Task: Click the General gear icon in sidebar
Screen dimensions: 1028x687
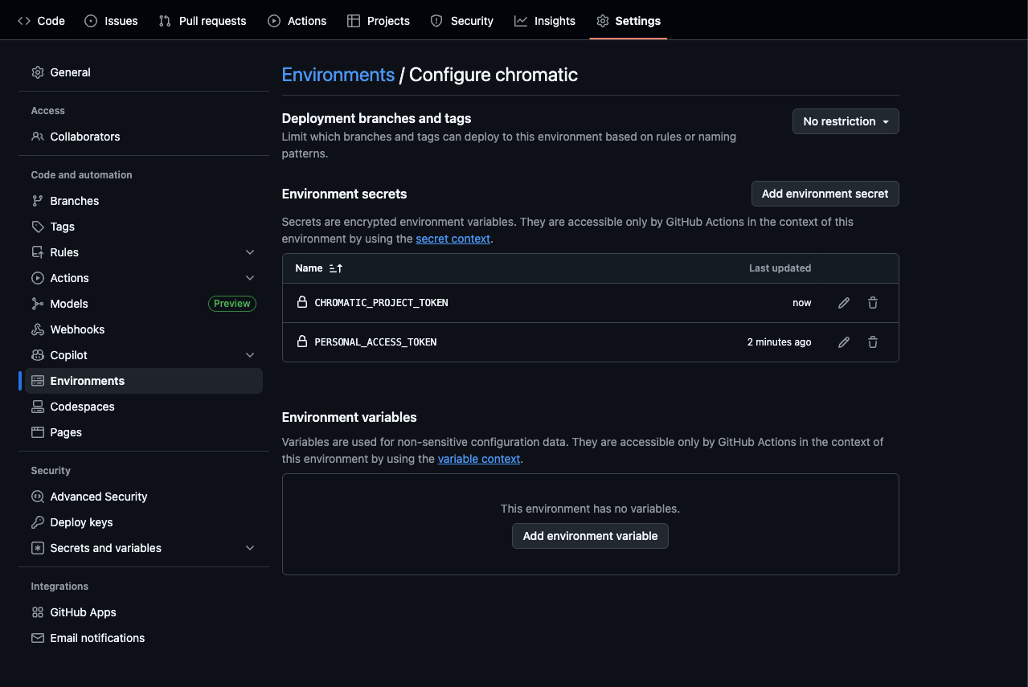Action: 38,72
